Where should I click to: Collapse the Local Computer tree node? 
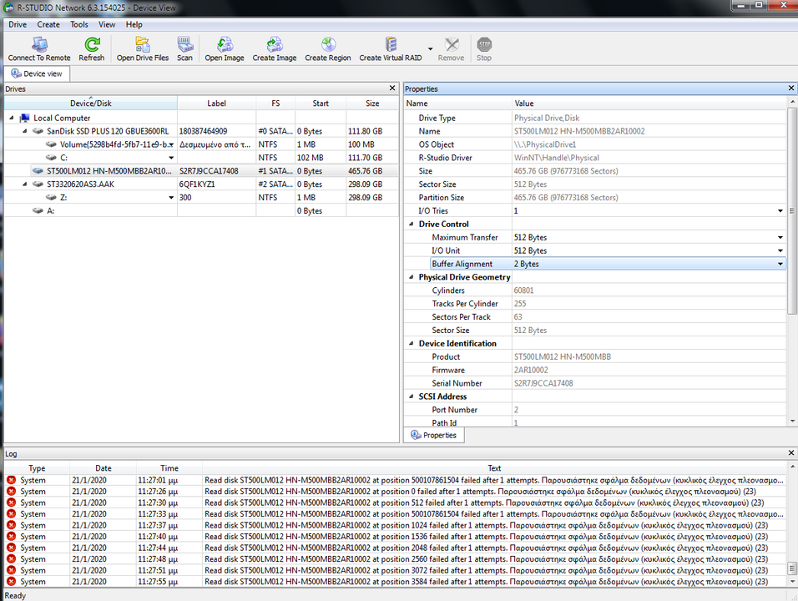(x=11, y=118)
